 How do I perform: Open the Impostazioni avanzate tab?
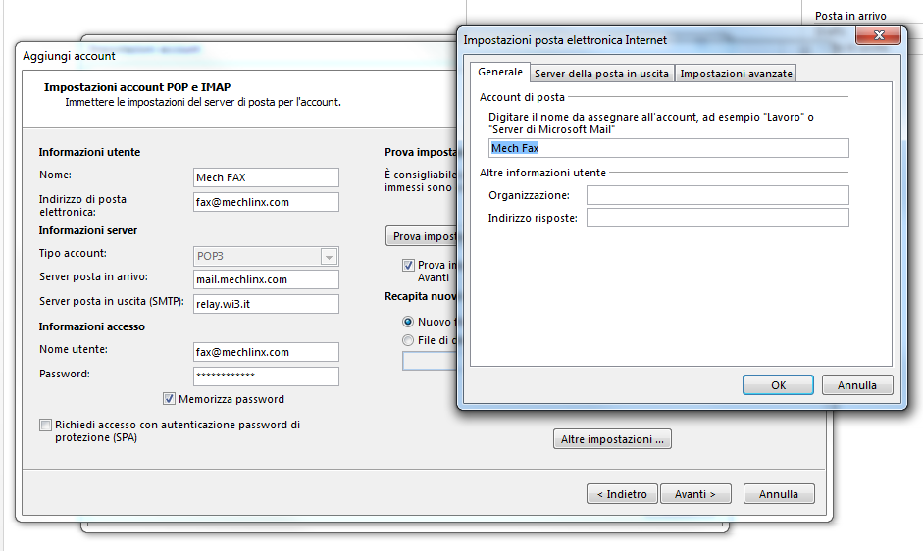[x=736, y=74]
